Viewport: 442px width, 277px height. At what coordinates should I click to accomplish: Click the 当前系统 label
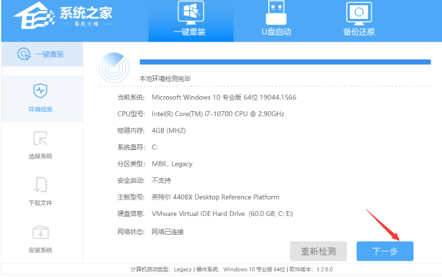coord(131,97)
